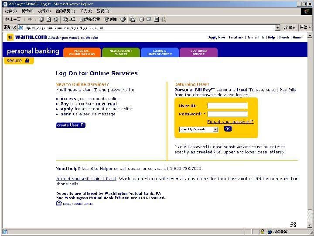The image size is (314, 236).
Task: Expand the Mail icon dropdown arrow
Action: [x=136, y=20]
